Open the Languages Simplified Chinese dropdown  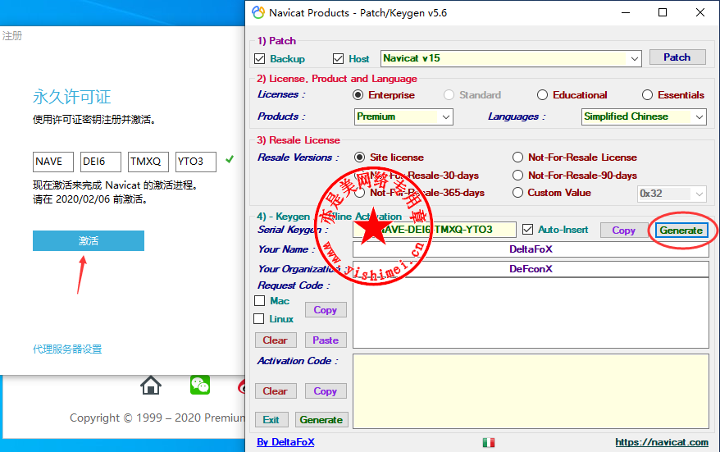(x=699, y=116)
